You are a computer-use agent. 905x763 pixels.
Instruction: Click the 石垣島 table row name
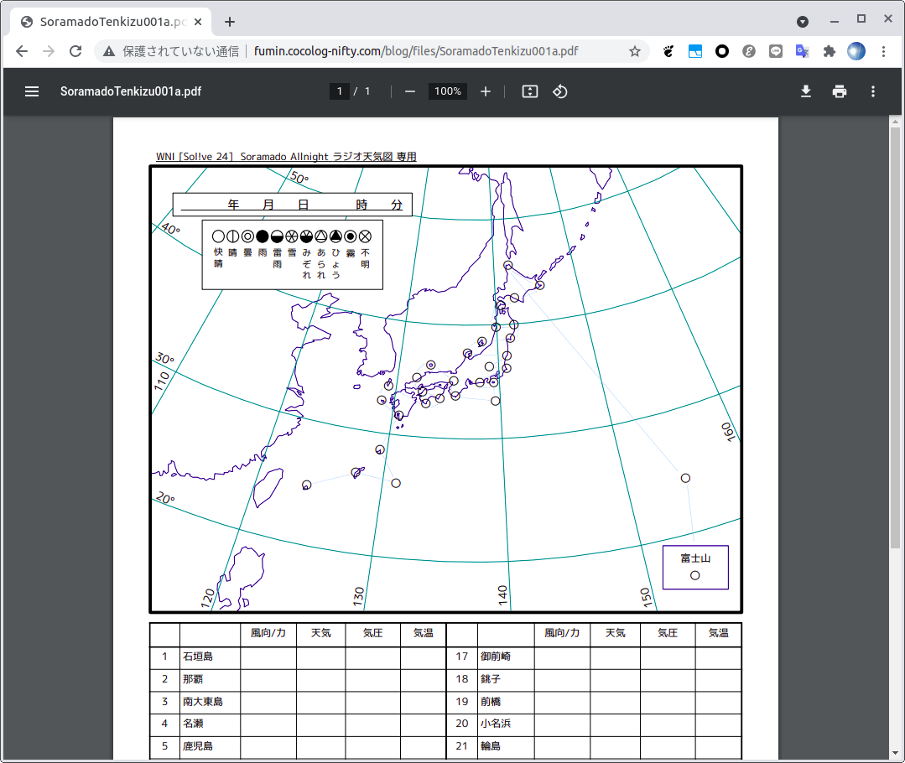point(198,657)
